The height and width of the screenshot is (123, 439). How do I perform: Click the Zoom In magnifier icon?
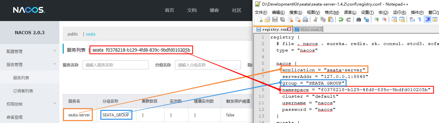[x=376, y=19]
